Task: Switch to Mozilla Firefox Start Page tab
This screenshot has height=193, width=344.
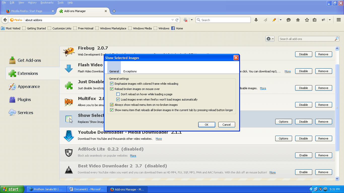Action: click(30, 11)
